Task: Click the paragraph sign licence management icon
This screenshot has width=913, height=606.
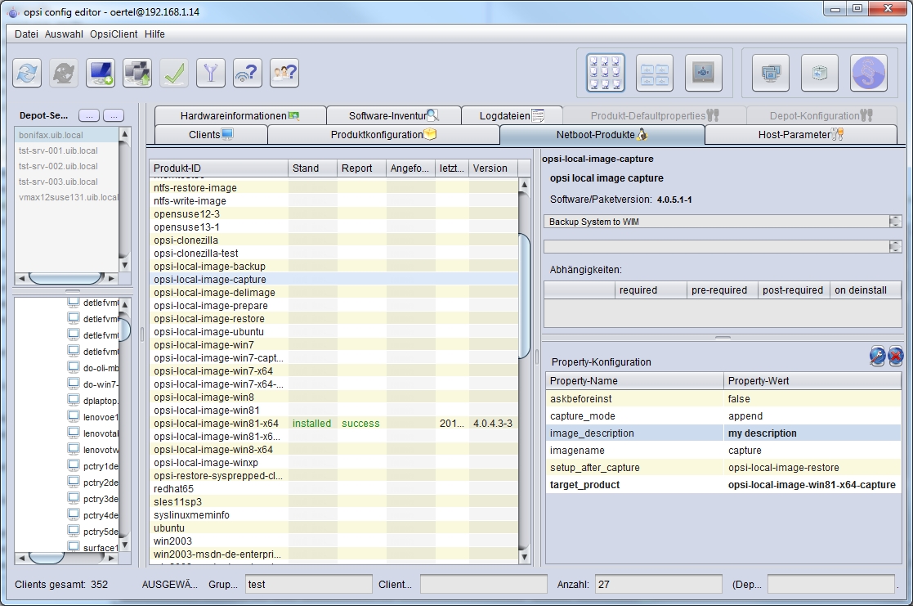Action: click(x=869, y=73)
